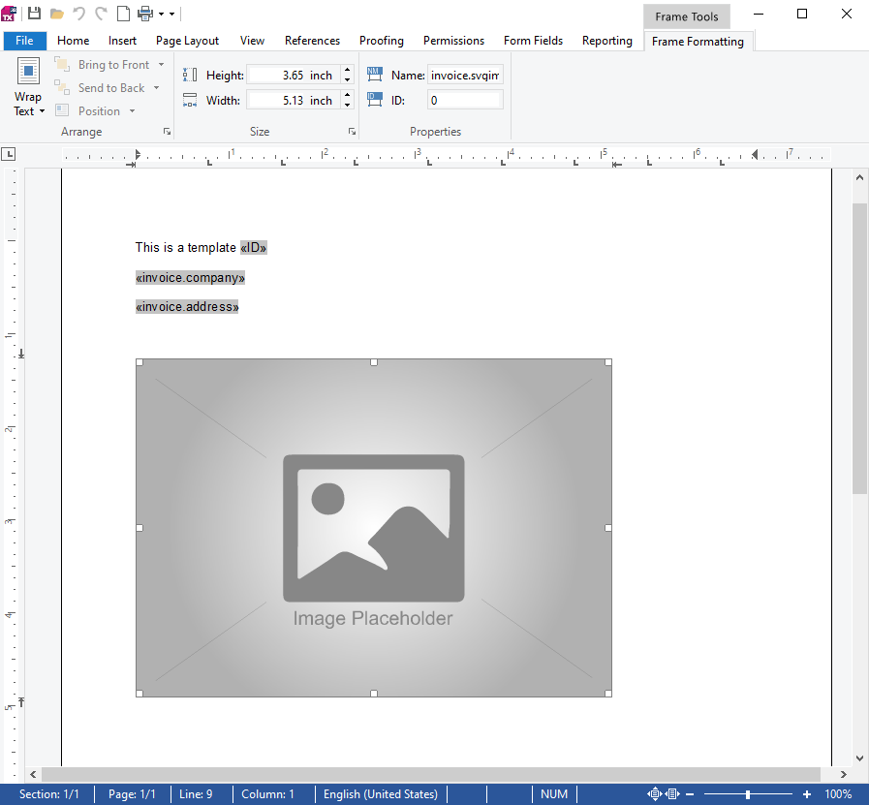Click the Send to Back icon
The image size is (869, 805).
[62, 87]
